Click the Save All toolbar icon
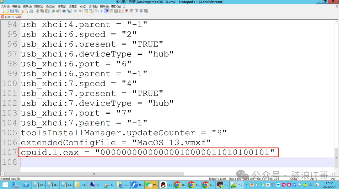The height and width of the screenshot is (189, 339). tap(17, 11)
